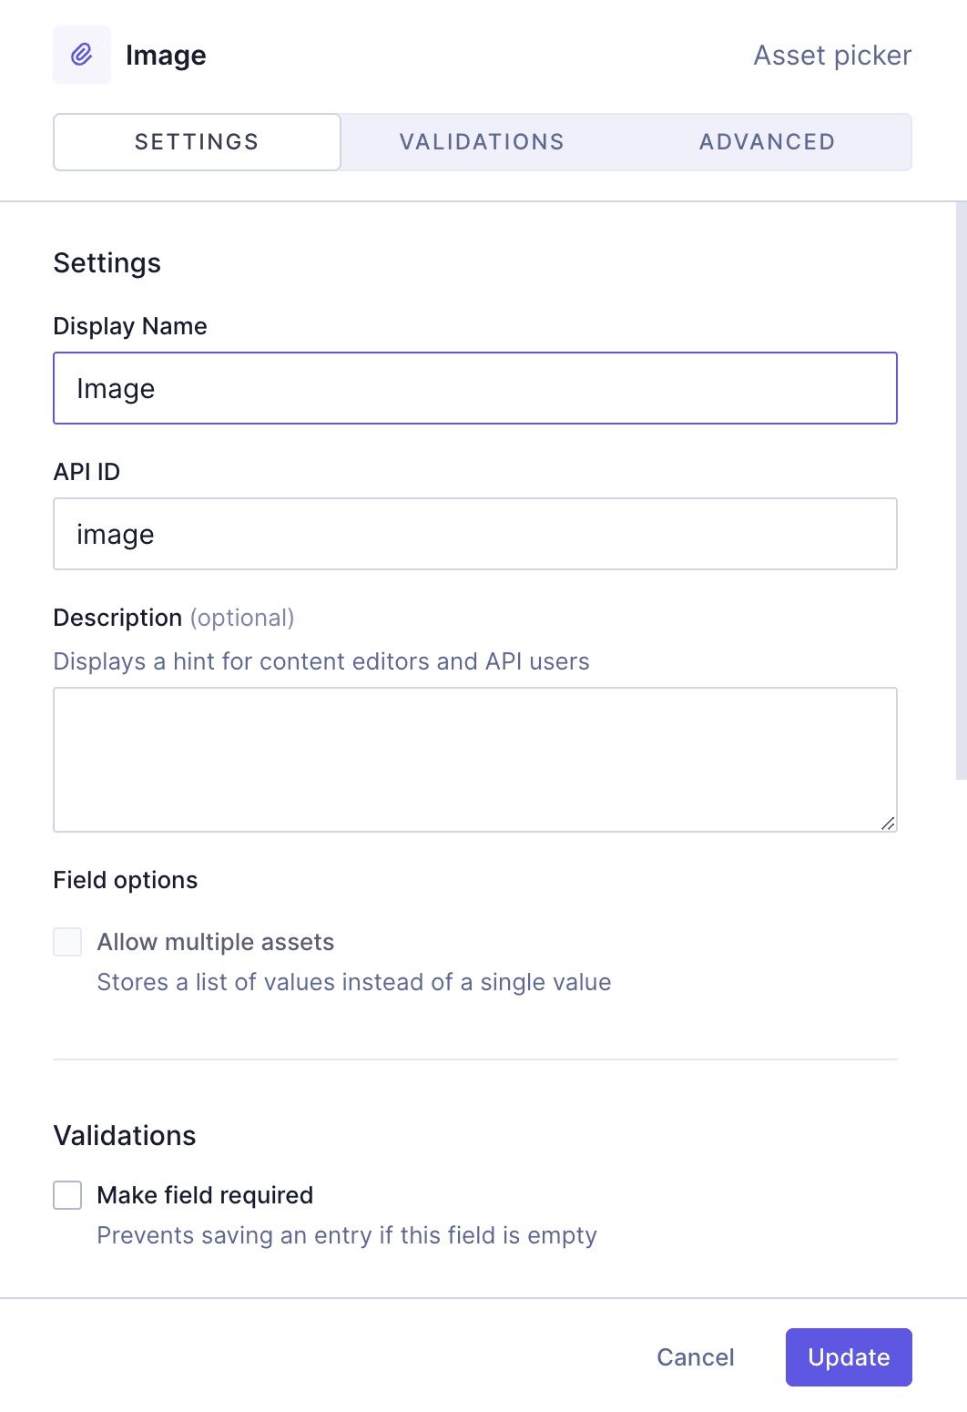Click the Image title in the header
967x1412 pixels.
[166, 56]
